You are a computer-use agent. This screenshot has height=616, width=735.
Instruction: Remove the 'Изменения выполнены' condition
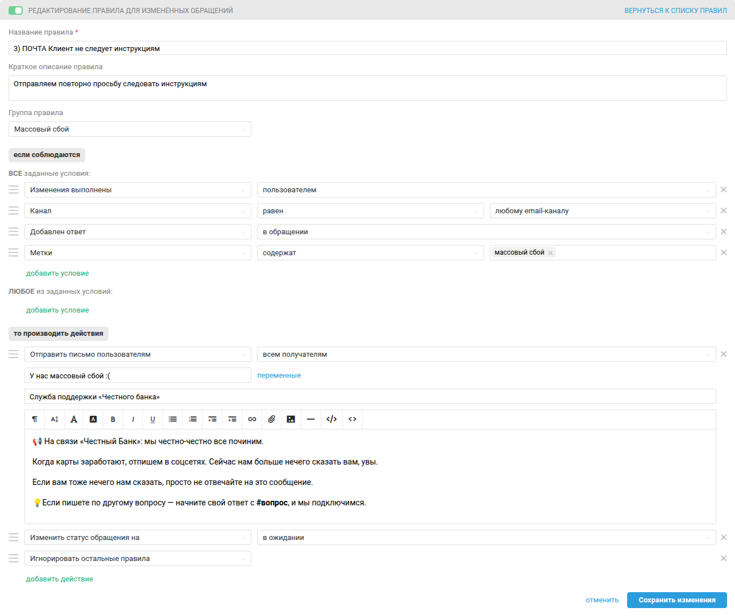724,189
